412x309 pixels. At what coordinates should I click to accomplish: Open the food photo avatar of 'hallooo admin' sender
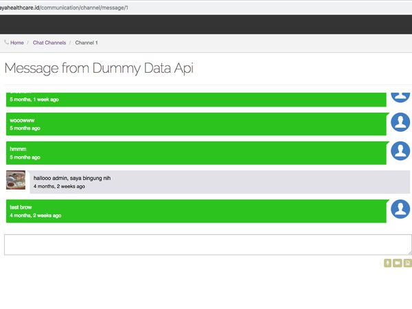click(16, 180)
